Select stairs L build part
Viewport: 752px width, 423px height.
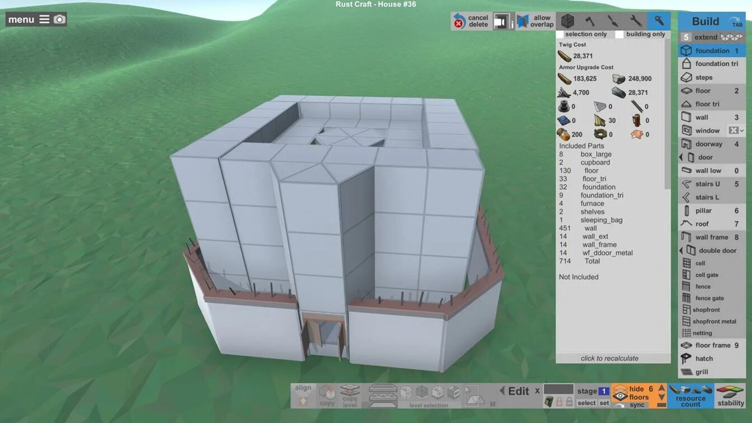tap(712, 198)
